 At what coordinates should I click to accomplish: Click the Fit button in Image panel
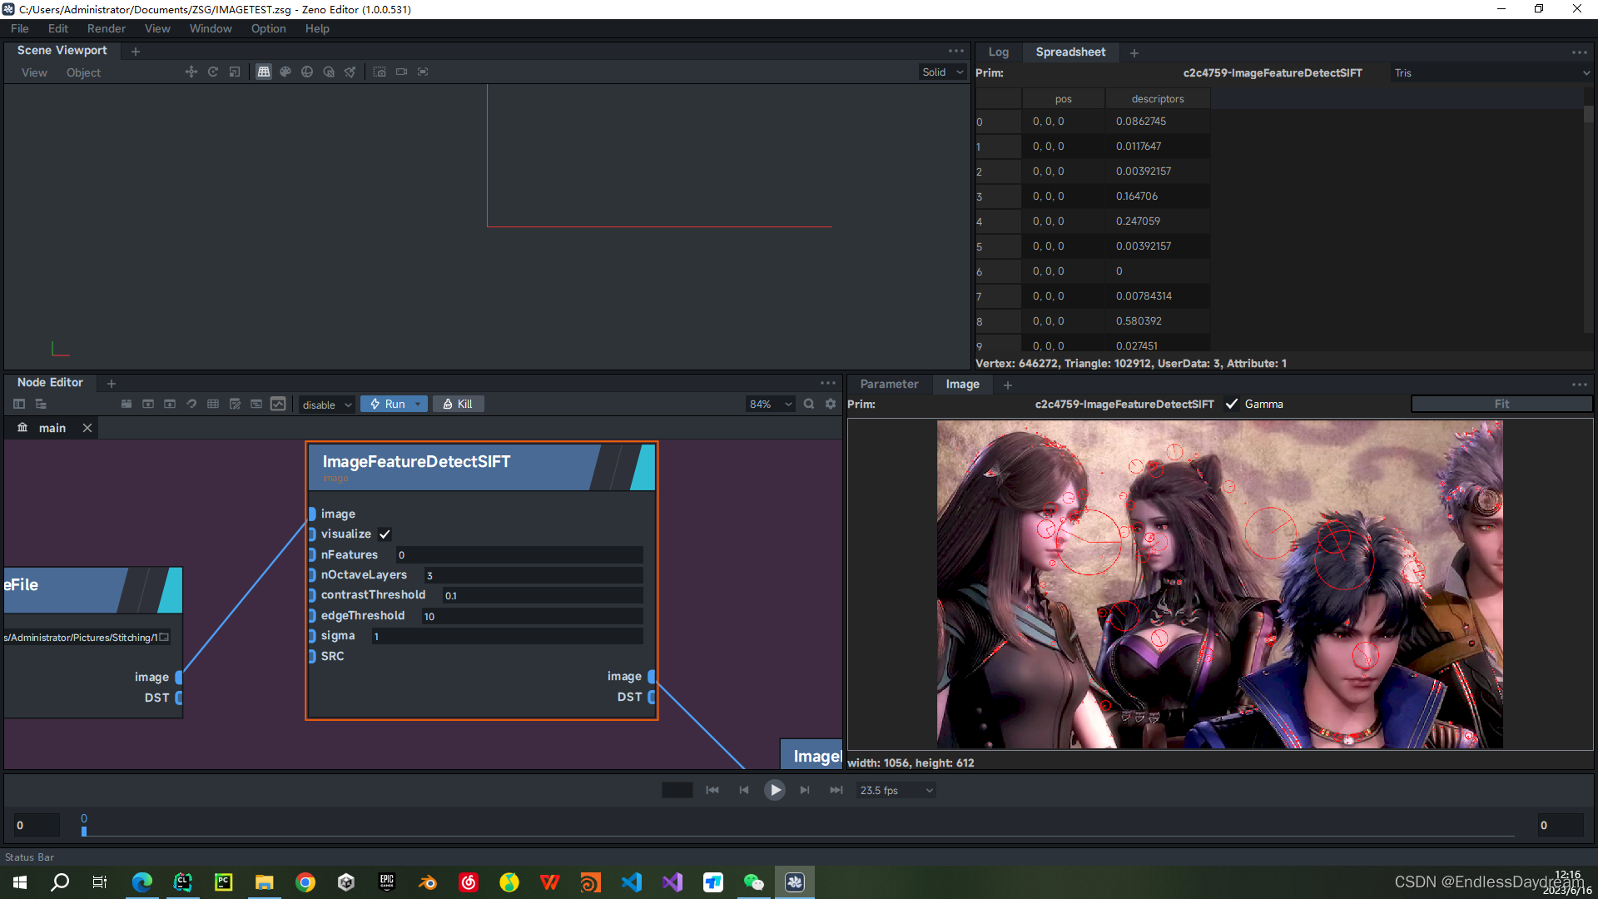coord(1501,404)
